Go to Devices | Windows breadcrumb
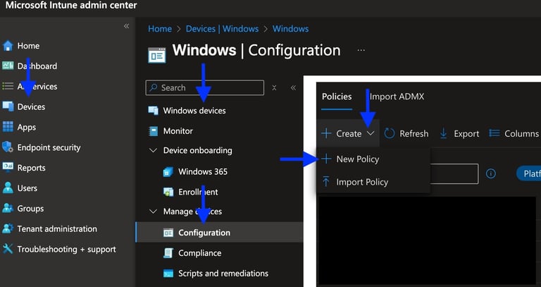The height and width of the screenshot is (287, 541). coord(222,29)
